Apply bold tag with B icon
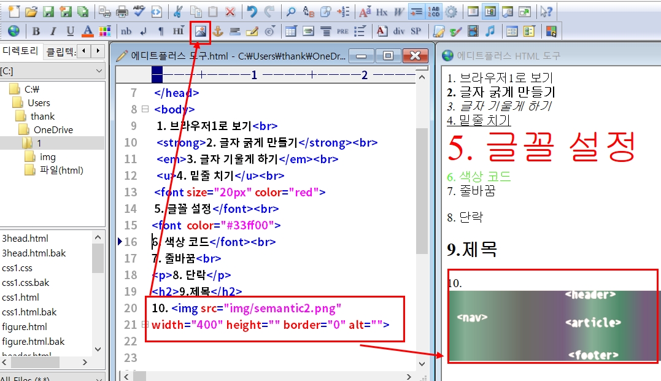Viewport: 661px width, 381px height. [36, 31]
